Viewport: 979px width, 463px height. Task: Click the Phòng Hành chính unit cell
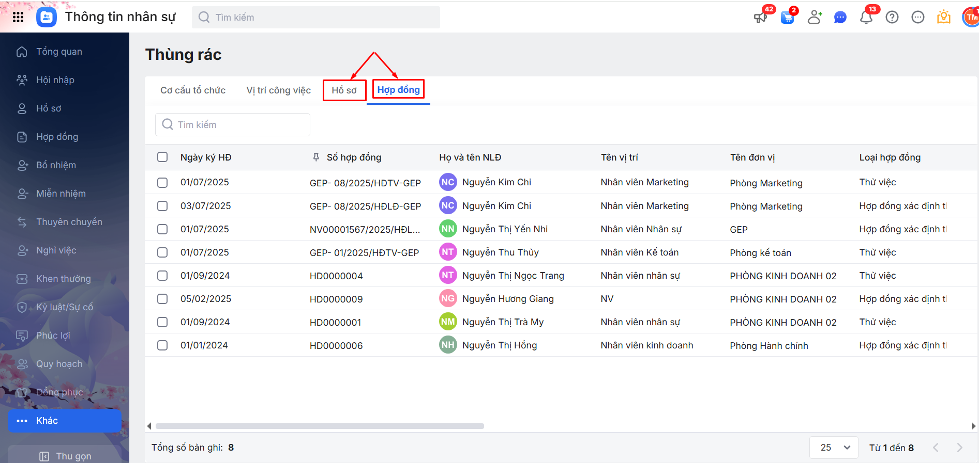(x=769, y=346)
